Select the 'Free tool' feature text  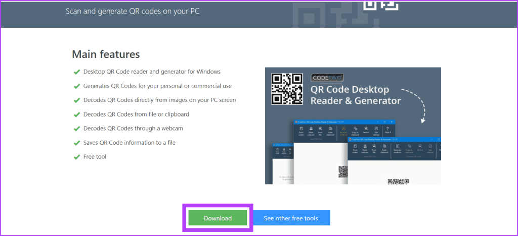(x=95, y=157)
